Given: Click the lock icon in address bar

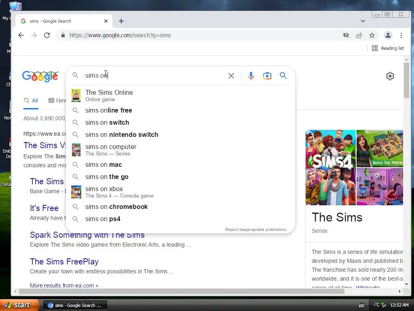Looking at the screenshot, I should pyautogui.click(x=63, y=35).
